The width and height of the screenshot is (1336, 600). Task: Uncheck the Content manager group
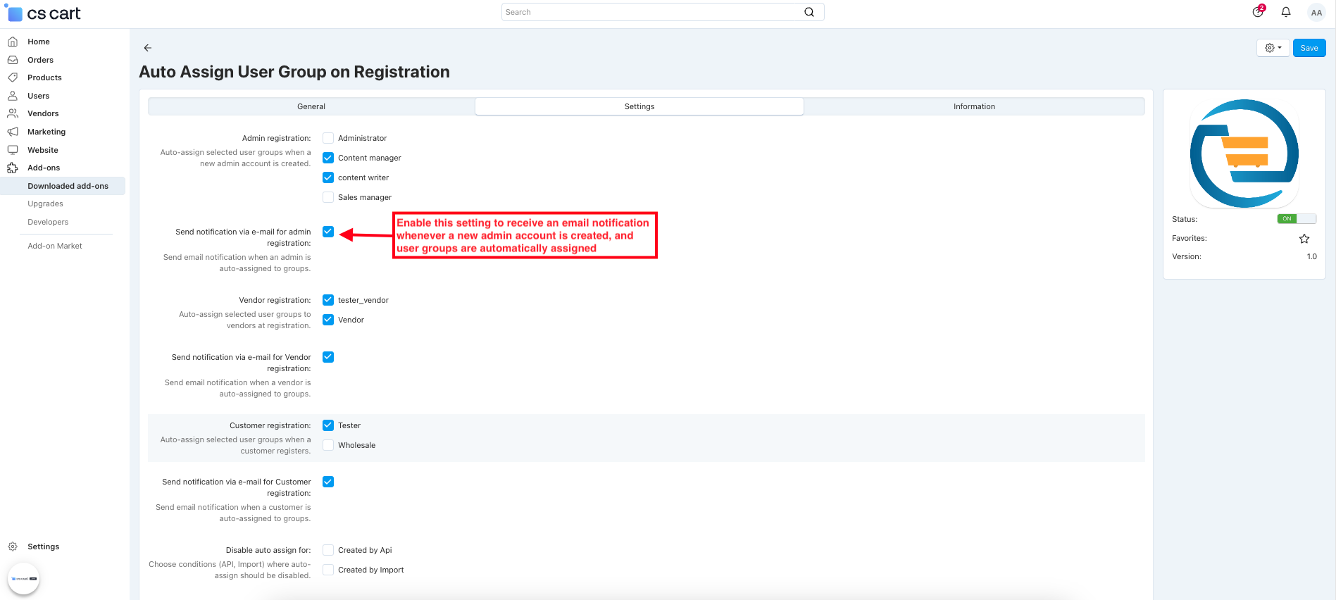(x=328, y=158)
